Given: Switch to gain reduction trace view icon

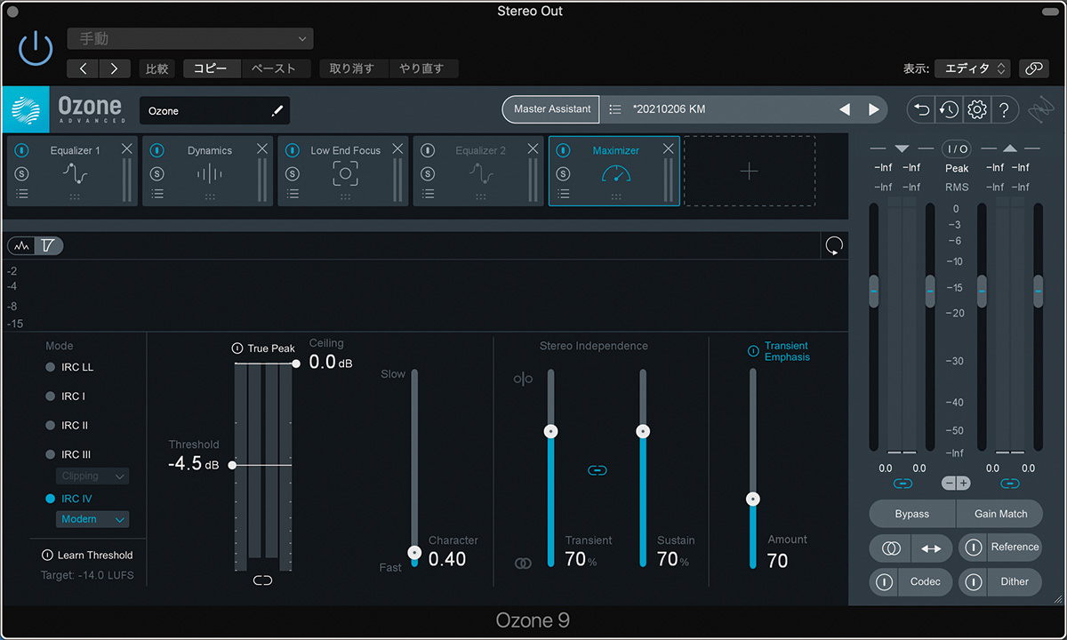Looking at the screenshot, I should click(48, 245).
